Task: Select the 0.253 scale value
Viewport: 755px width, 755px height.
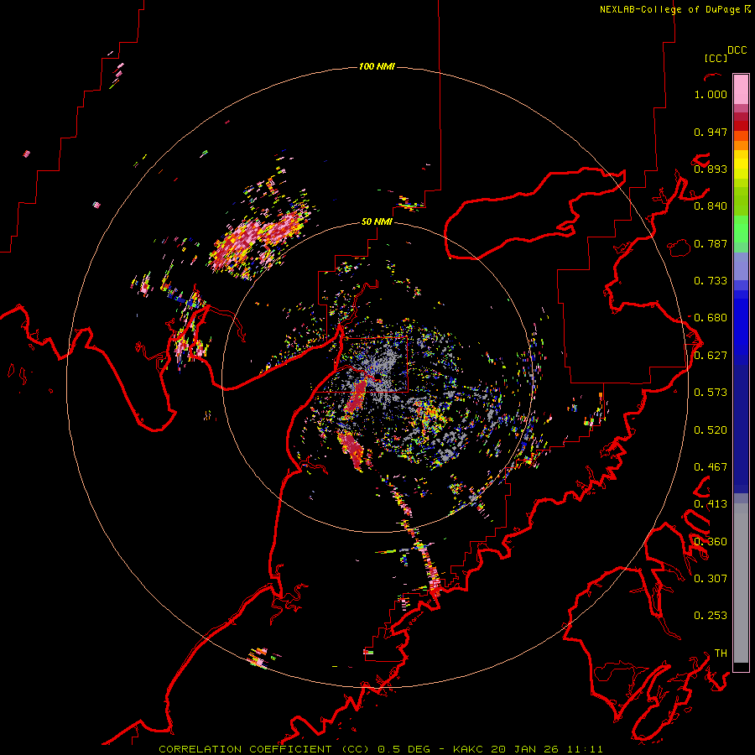Action: click(711, 616)
